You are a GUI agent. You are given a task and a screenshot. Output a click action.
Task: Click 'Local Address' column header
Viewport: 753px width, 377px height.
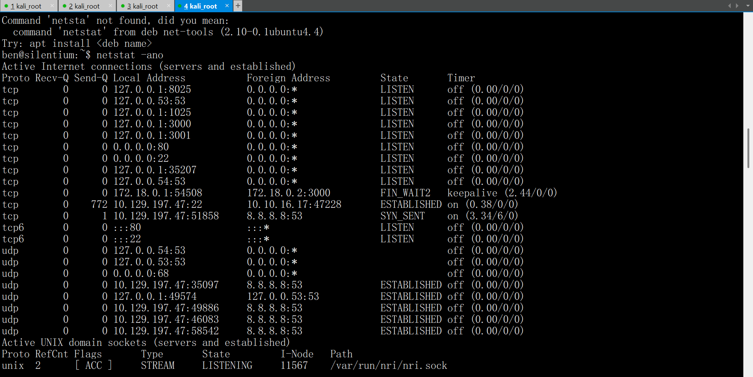[x=149, y=78]
